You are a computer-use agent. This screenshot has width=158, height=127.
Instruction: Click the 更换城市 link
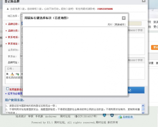(120, 25)
